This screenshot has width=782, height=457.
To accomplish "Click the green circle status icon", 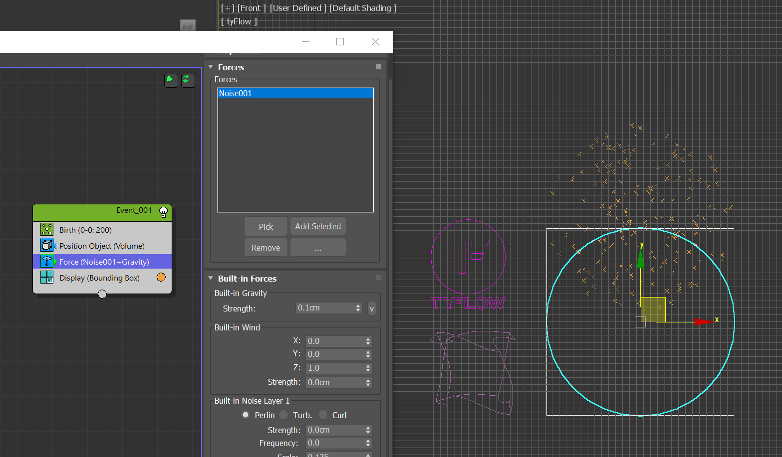I will 170,80.
